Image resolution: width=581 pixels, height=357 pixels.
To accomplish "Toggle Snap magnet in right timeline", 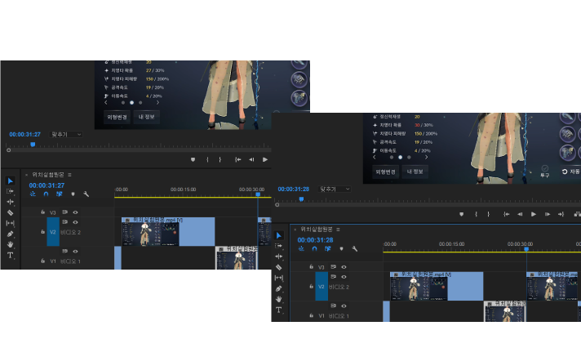I will (x=314, y=248).
